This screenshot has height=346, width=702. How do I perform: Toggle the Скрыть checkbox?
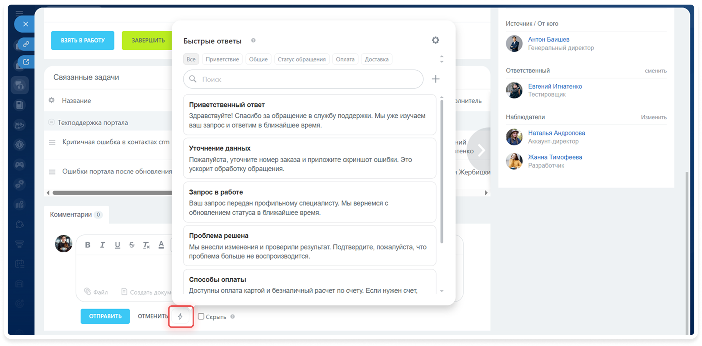click(201, 316)
